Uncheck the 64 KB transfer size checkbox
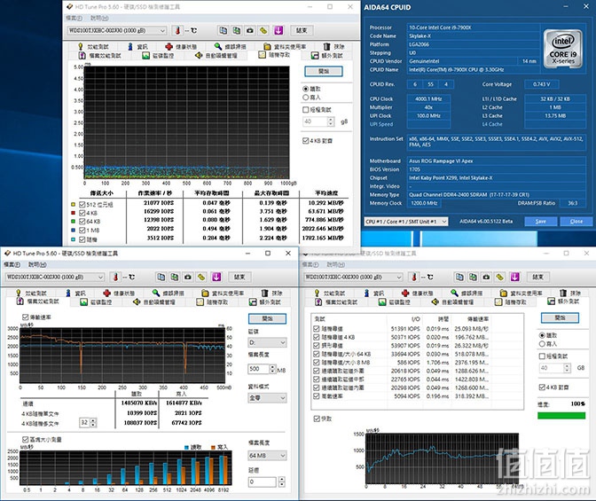Viewport: 596px width, 501px height. [82, 221]
